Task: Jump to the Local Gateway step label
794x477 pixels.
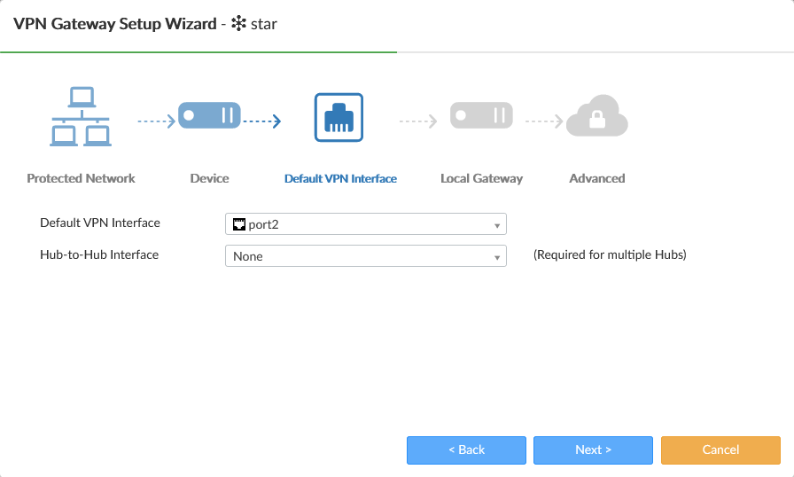Action: point(481,178)
